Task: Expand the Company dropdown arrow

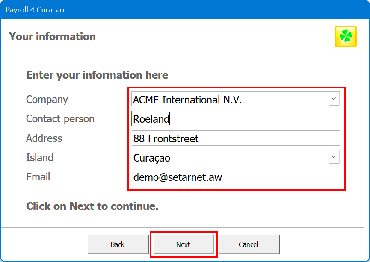Action: click(334, 99)
